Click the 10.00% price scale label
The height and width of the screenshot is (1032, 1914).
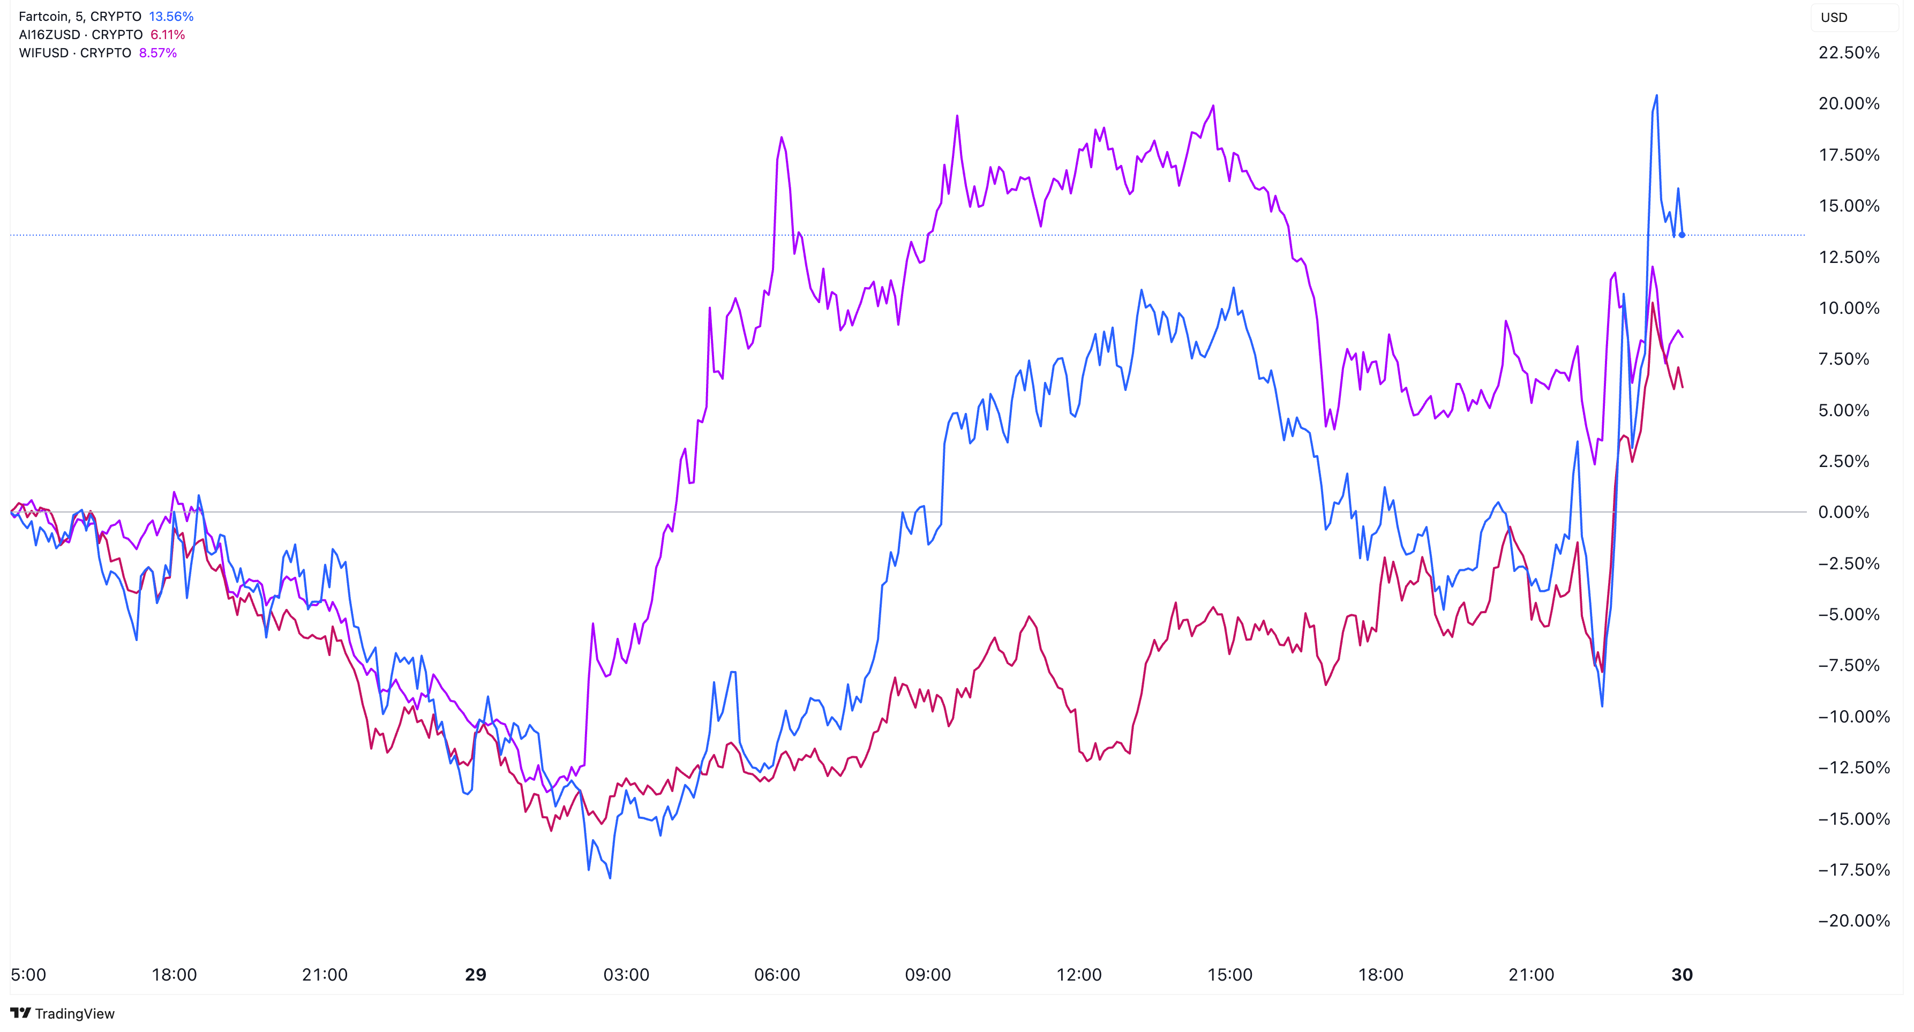[1848, 307]
